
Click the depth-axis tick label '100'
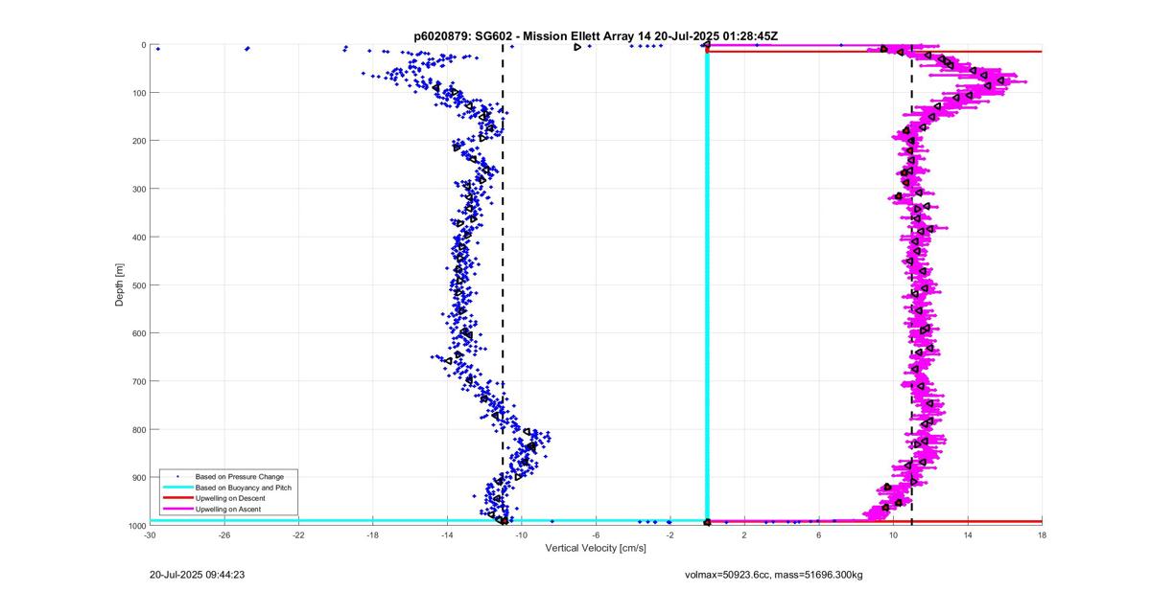(138, 93)
